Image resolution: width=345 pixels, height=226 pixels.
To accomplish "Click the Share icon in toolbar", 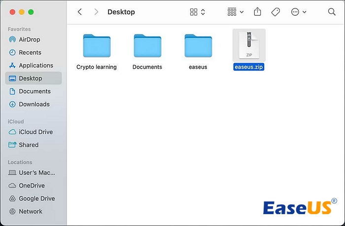I will tap(257, 12).
